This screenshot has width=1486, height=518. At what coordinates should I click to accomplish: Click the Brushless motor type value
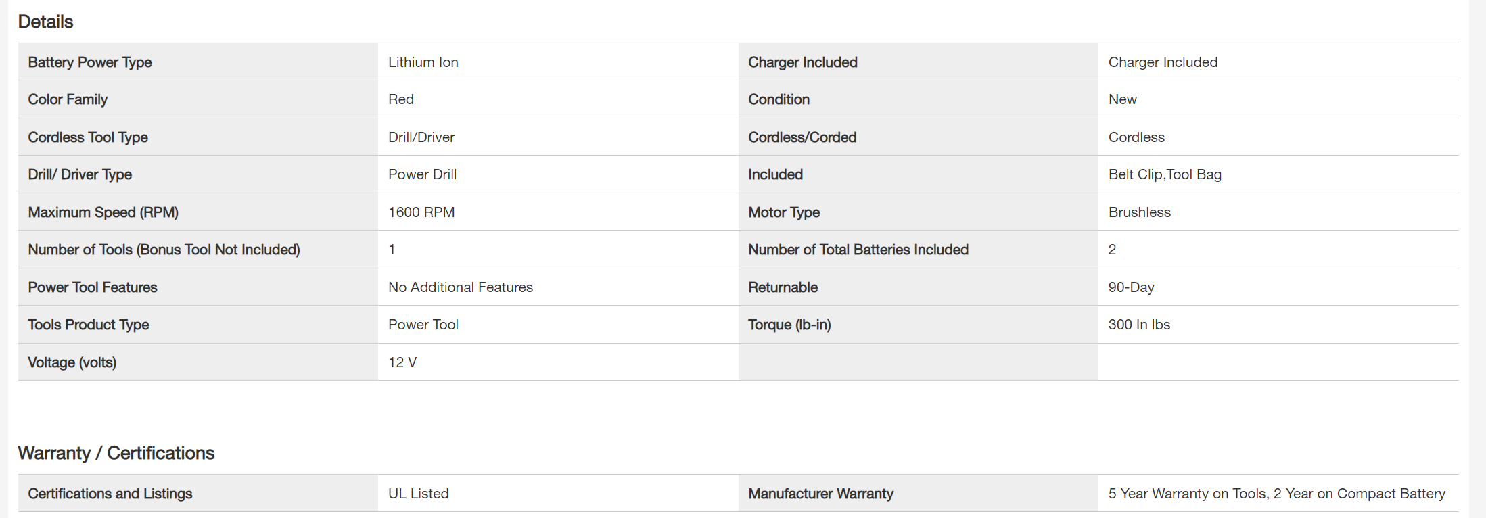tap(1140, 212)
